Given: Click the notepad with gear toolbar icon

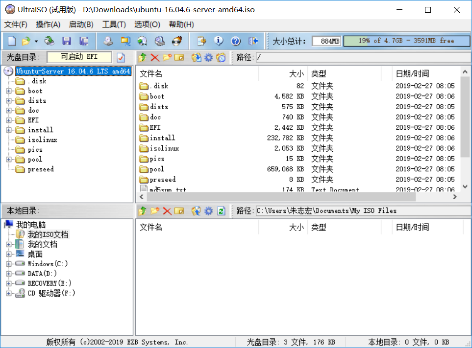Looking at the screenshot, I should pos(201,41).
